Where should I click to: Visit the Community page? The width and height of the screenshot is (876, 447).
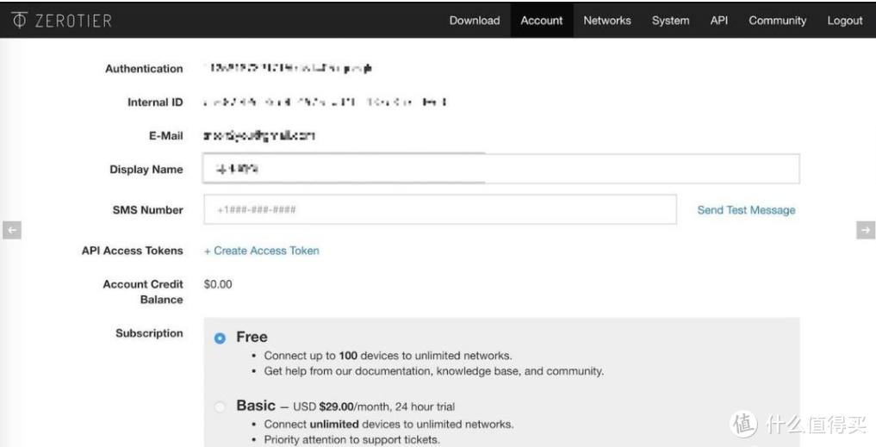tap(777, 21)
